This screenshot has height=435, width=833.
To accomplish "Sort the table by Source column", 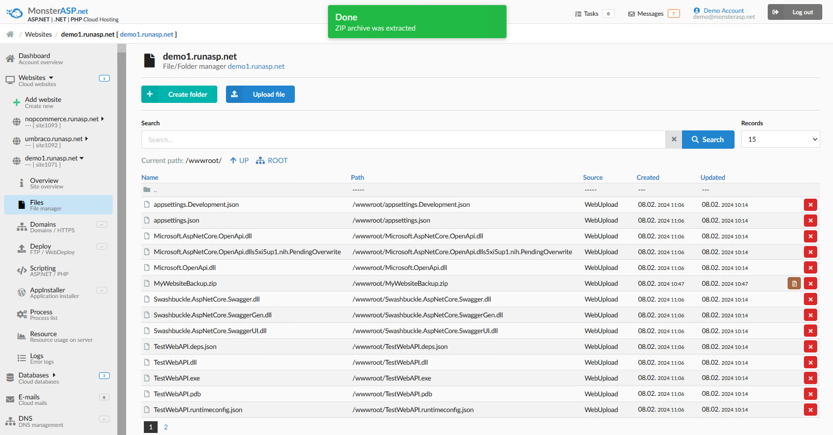I will tap(593, 177).
